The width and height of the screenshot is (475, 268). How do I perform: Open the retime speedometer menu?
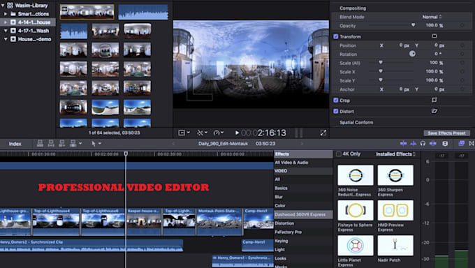point(219,133)
